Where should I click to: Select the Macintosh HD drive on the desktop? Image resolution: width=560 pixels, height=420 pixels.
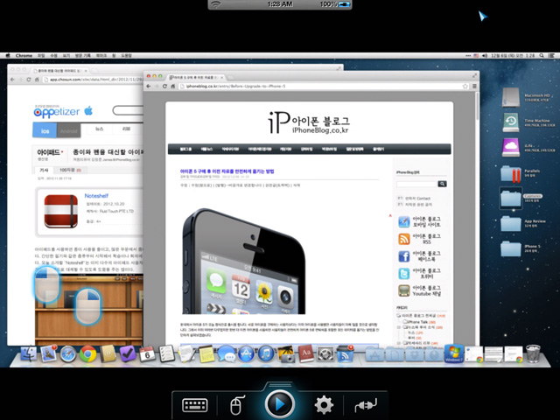click(511, 97)
